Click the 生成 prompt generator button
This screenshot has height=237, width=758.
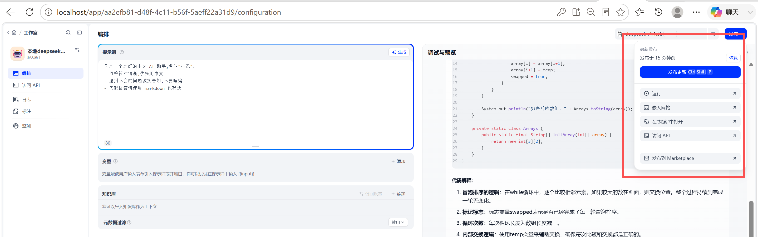(x=399, y=52)
